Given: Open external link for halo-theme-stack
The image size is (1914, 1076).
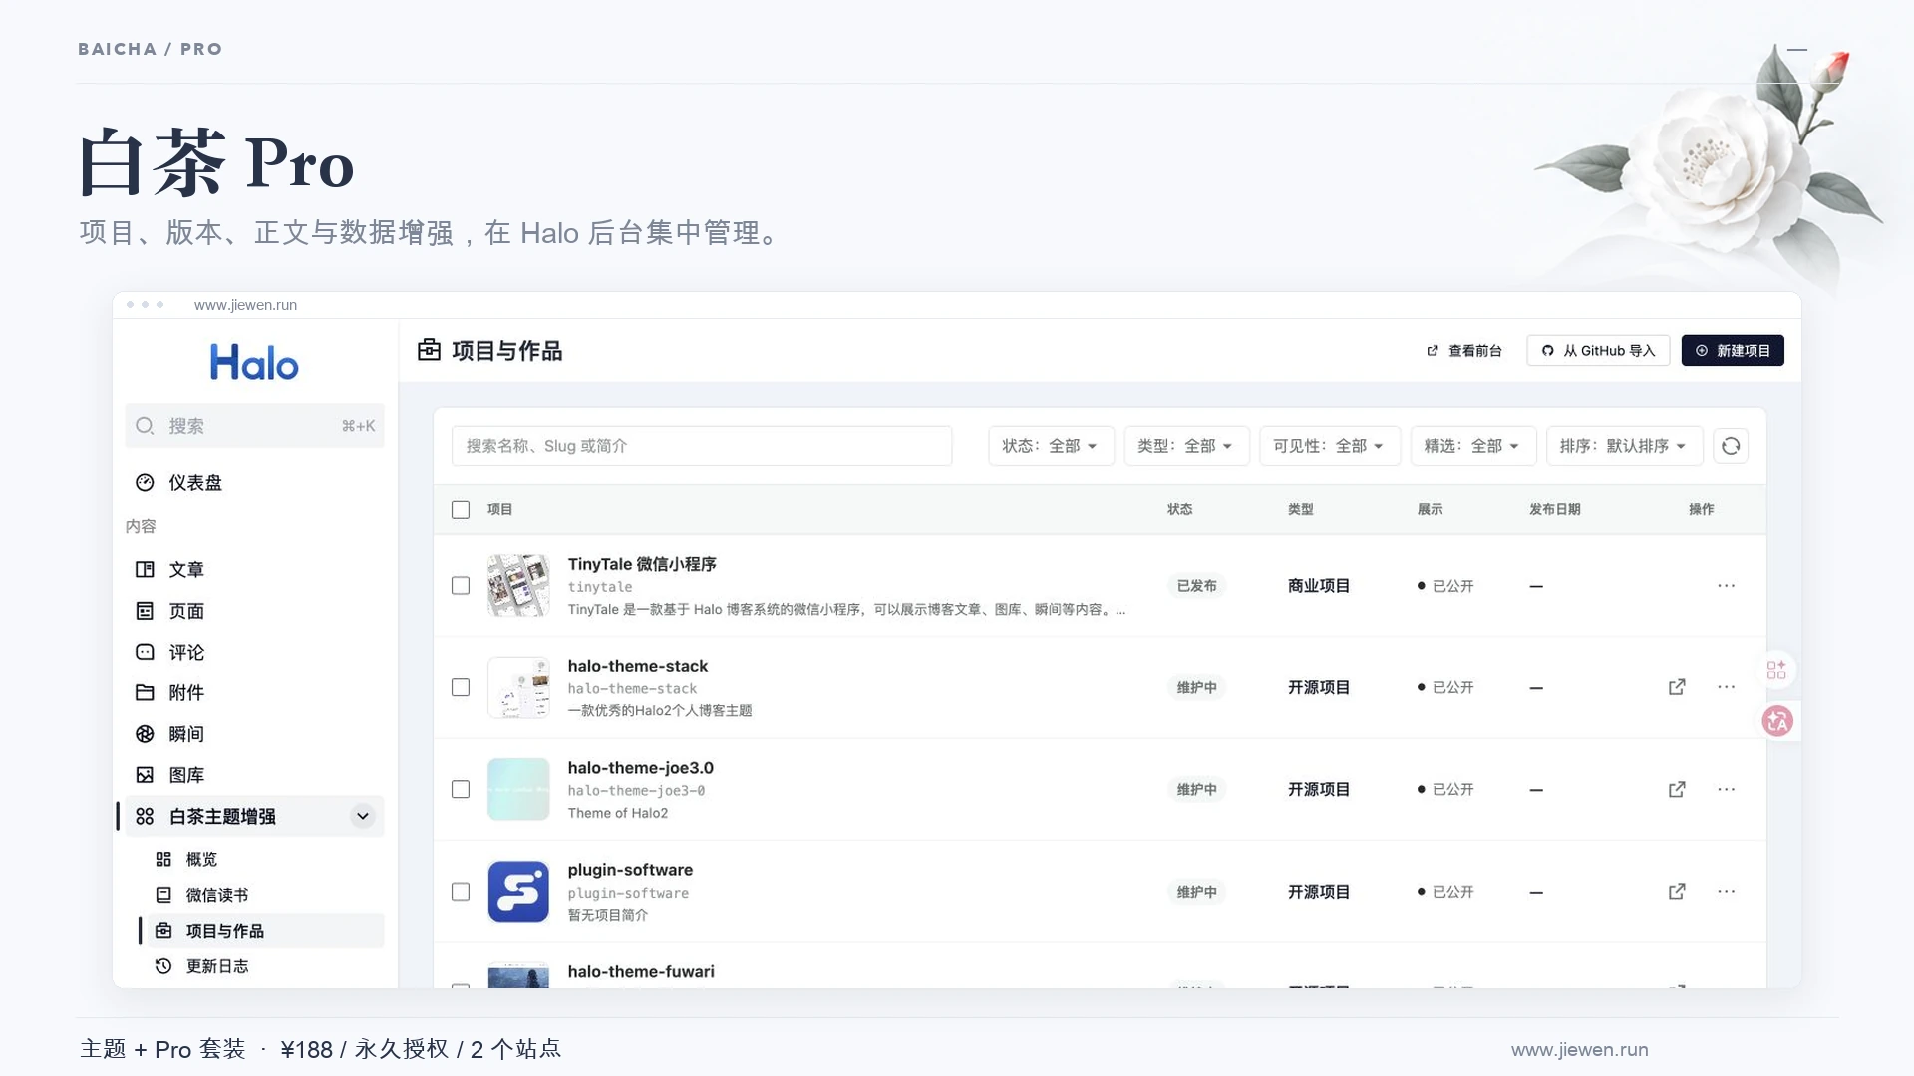Looking at the screenshot, I should click(1677, 687).
